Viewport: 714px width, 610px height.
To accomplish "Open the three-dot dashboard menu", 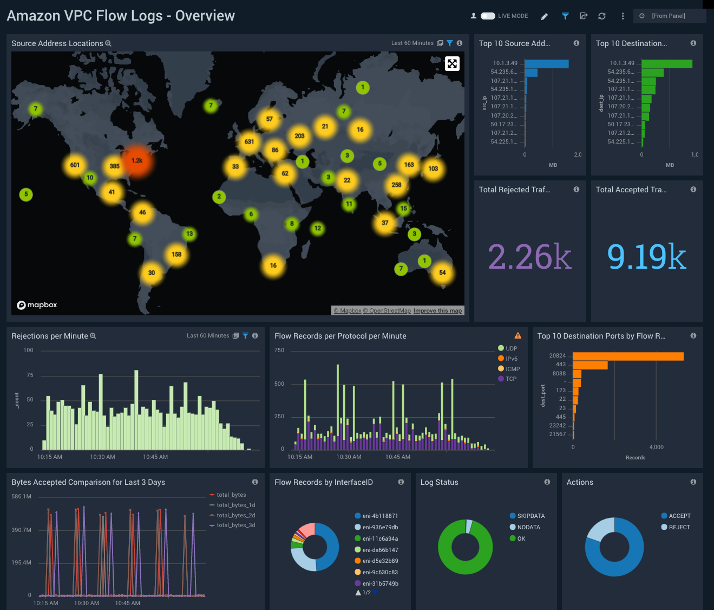I will [x=623, y=16].
